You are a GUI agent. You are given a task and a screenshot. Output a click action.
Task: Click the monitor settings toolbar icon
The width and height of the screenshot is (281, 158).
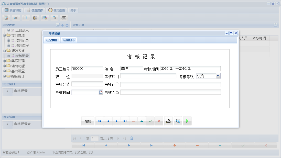[x=45, y=18]
